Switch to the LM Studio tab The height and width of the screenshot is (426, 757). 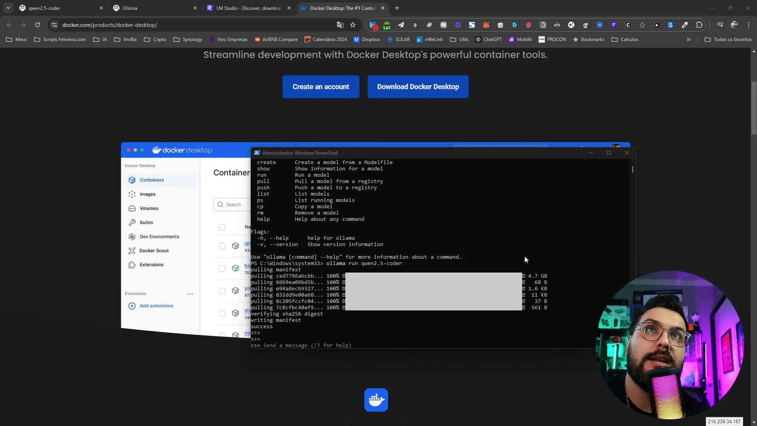pos(249,8)
